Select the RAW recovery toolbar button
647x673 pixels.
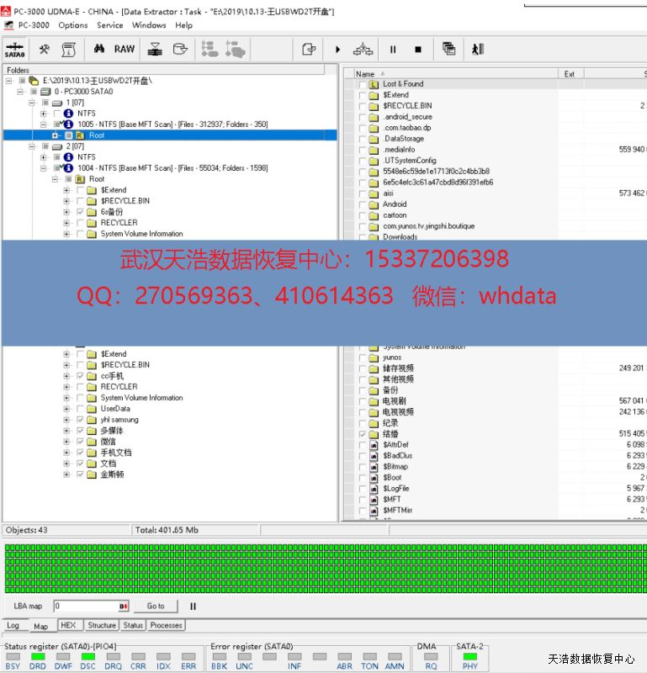click(125, 50)
